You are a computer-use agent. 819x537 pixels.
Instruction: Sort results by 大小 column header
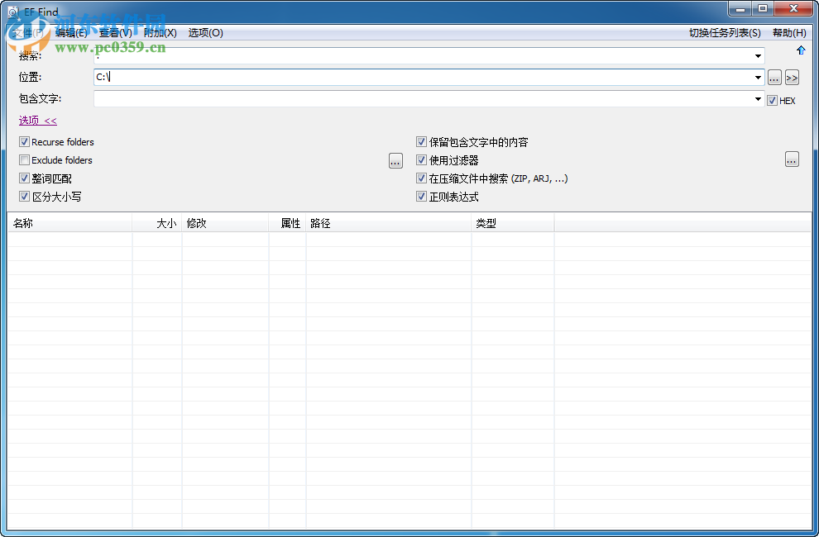click(x=156, y=223)
